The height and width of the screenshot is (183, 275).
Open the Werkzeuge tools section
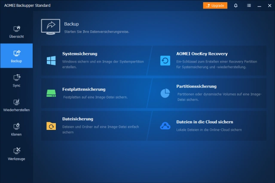point(16,154)
